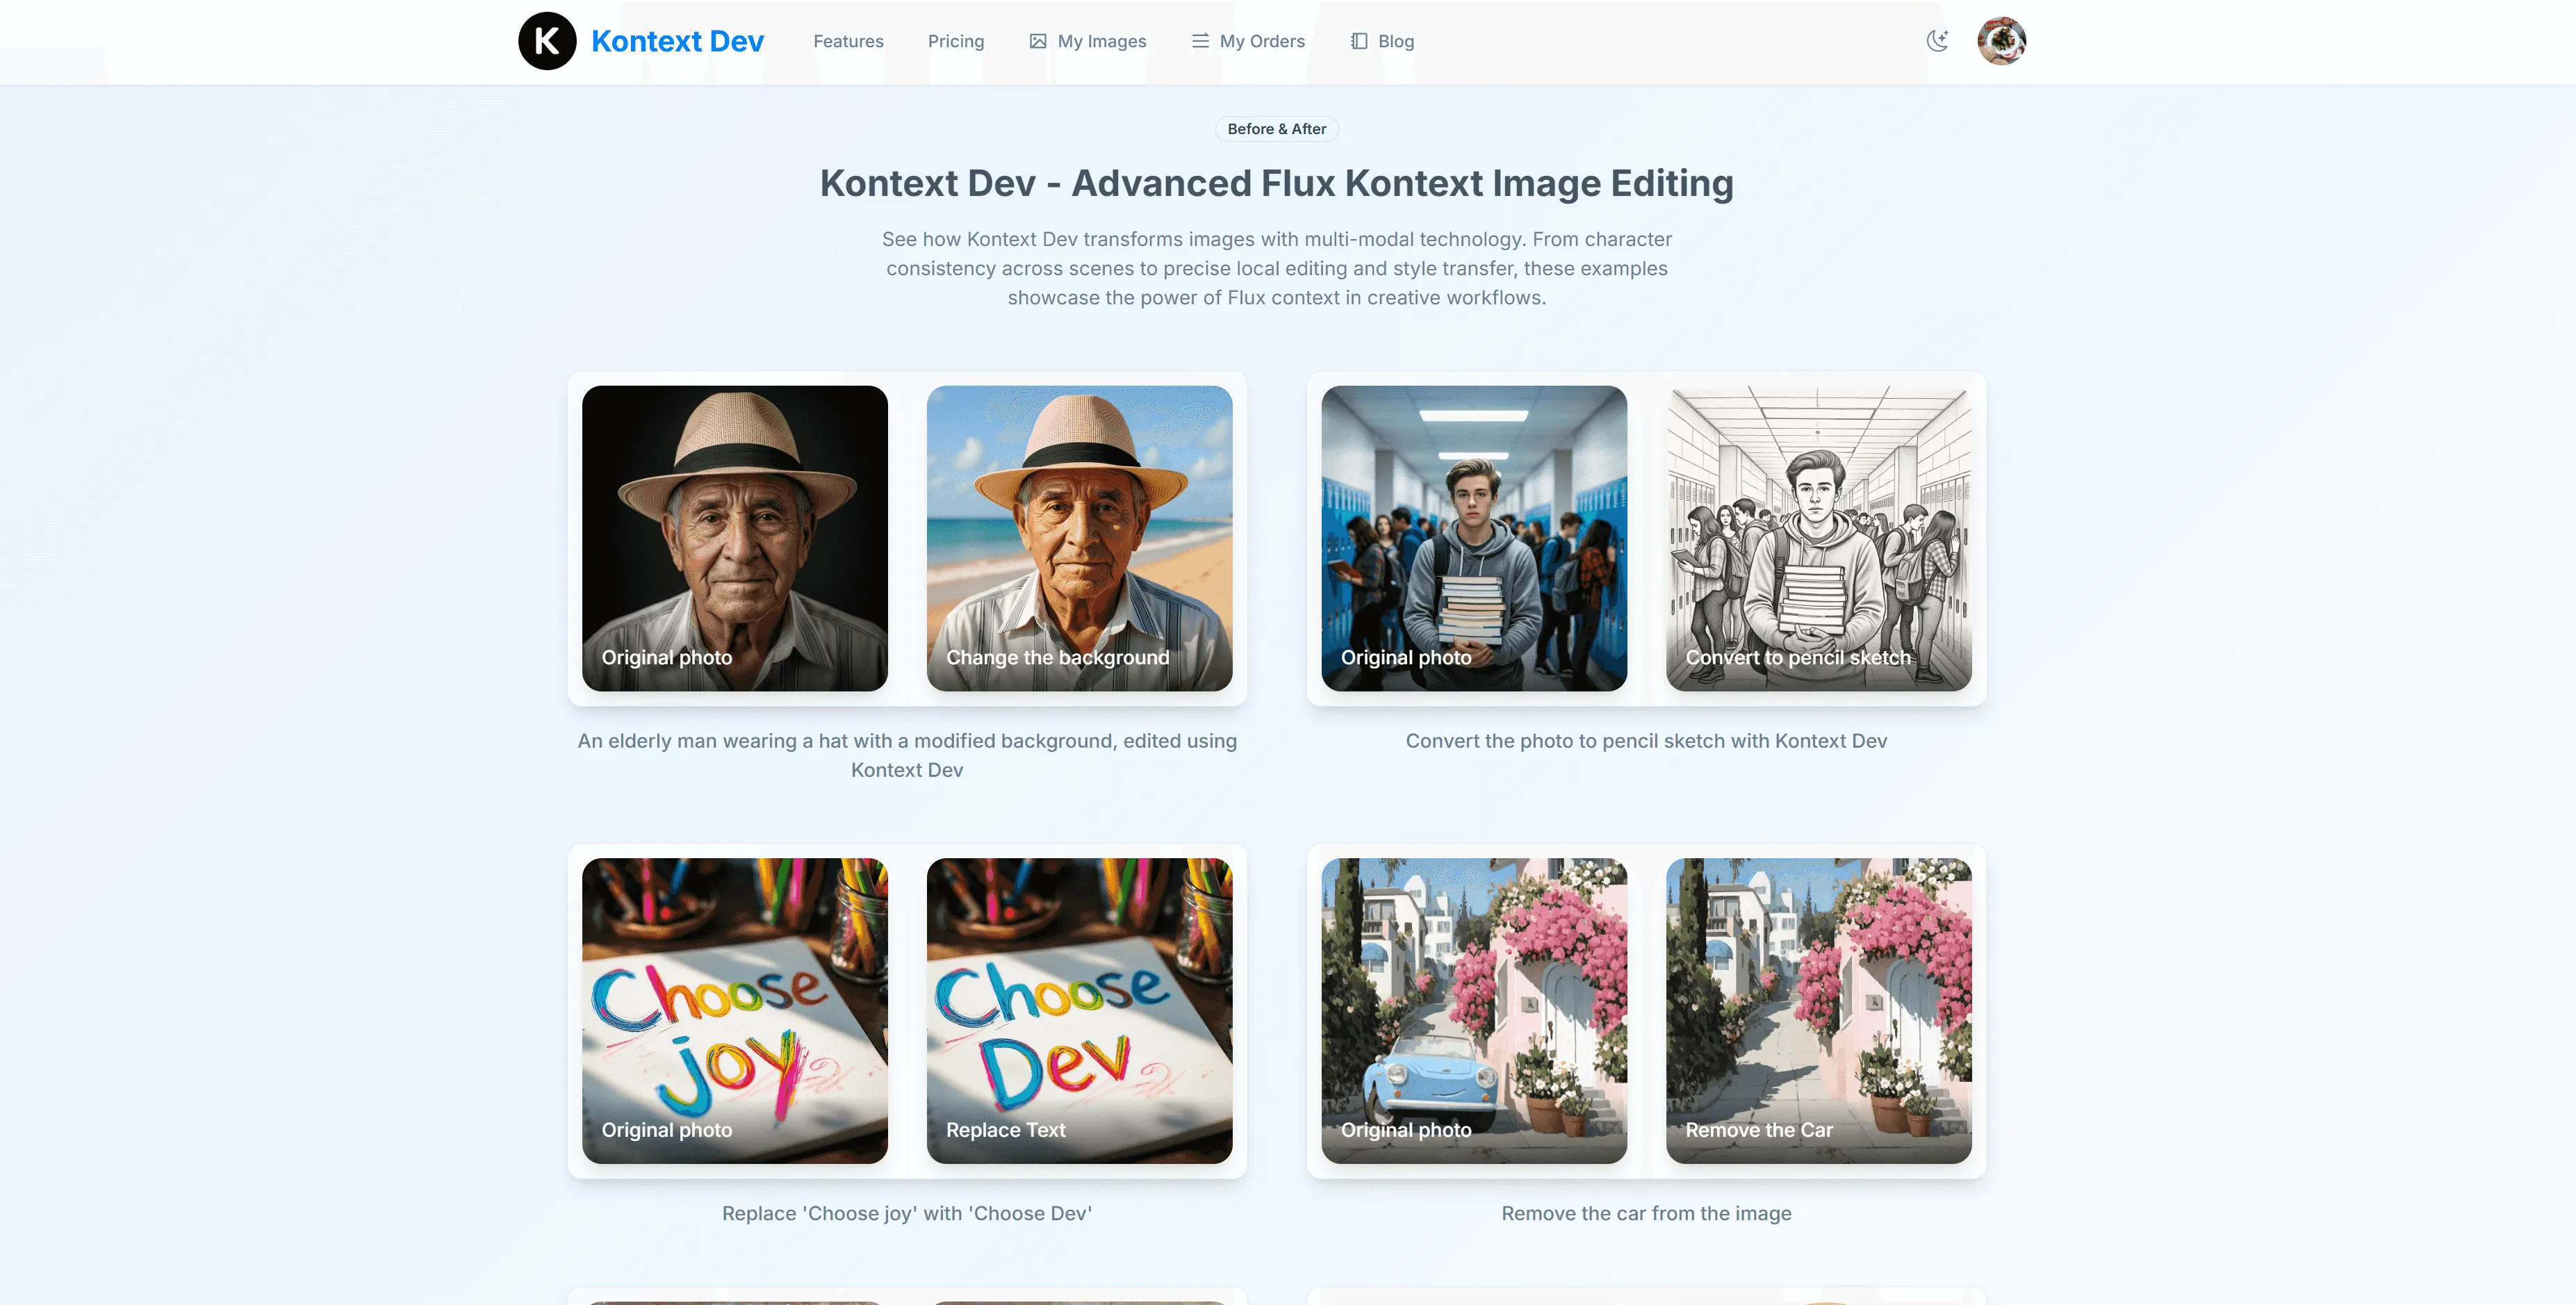Open the user avatar profile menu

coord(2001,41)
